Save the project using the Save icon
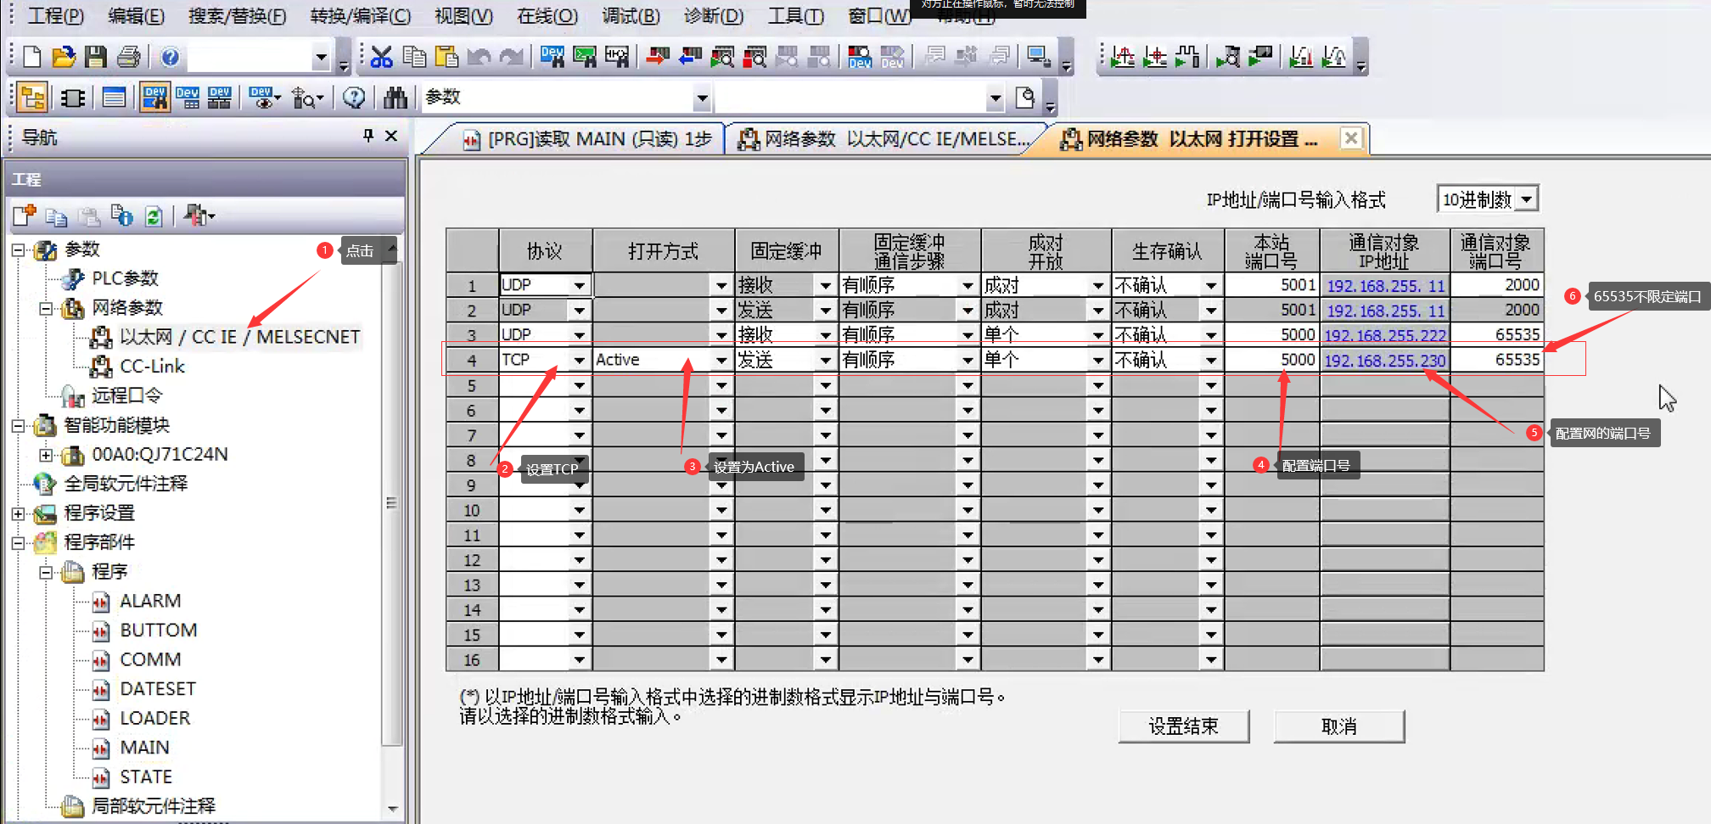Viewport: 1711px width, 824px height. tap(96, 56)
